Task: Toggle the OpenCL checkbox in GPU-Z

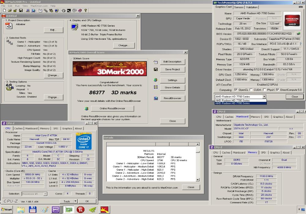Action: 236,90
